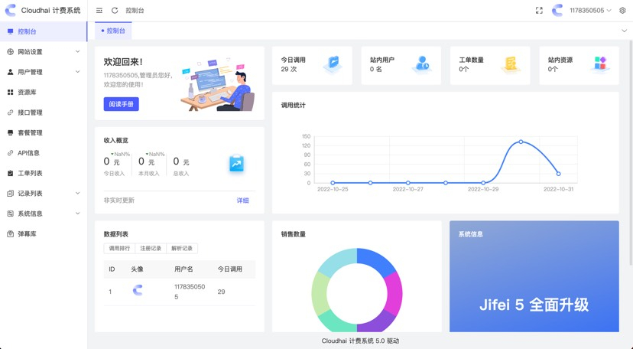The height and width of the screenshot is (349, 633).
Task: Open 弹幕库 in the sidebar
Action: 27,234
